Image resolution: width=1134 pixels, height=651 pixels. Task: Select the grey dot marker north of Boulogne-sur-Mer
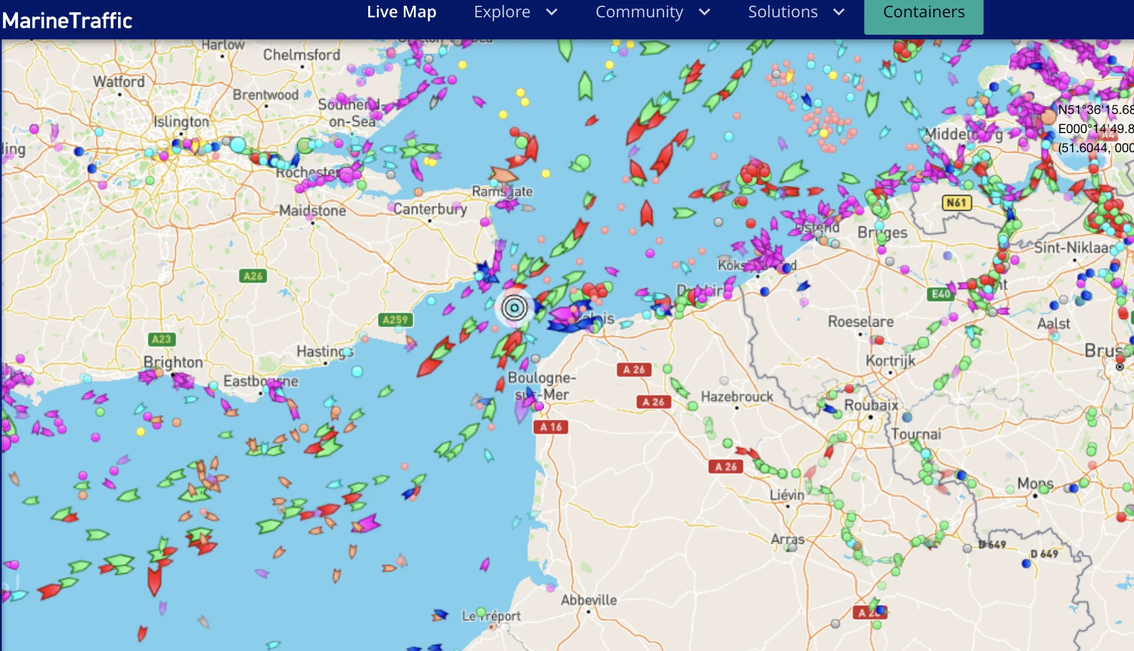tap(535, 358)
